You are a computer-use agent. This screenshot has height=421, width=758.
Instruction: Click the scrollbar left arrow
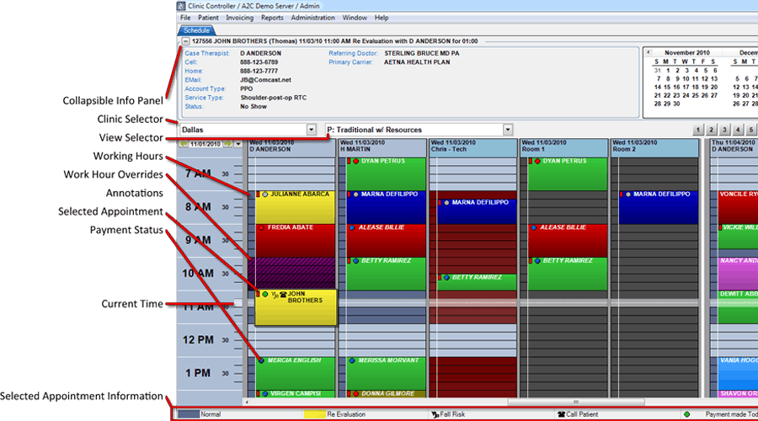tap(247, 402)
